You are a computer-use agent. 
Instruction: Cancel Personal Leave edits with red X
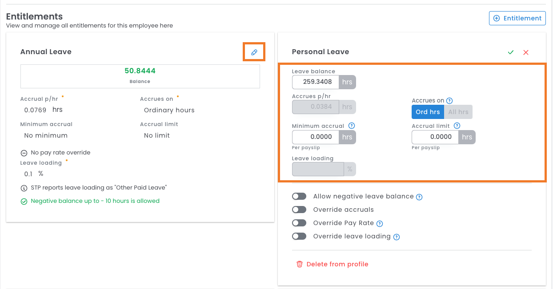(526, 52)
